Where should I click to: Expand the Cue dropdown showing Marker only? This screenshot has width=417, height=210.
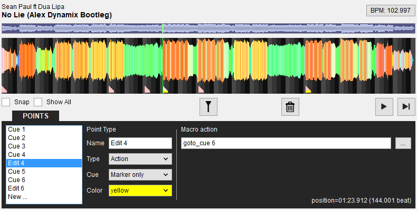(140, 175)
